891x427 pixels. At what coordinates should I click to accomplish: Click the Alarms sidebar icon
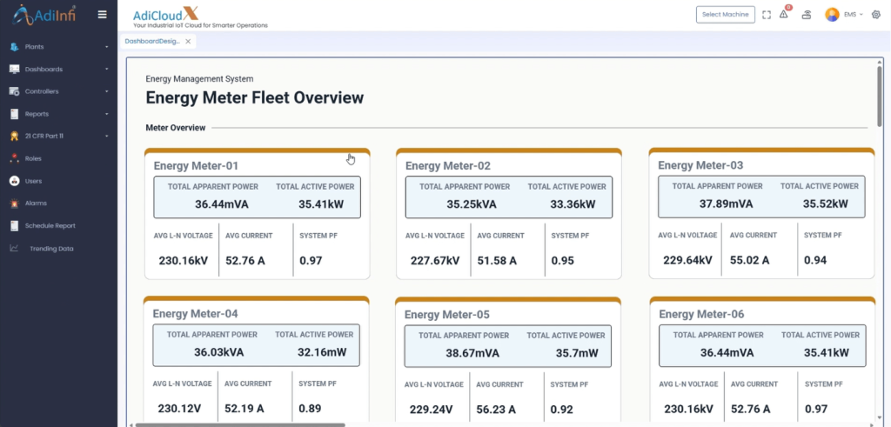tap(14, 203)
